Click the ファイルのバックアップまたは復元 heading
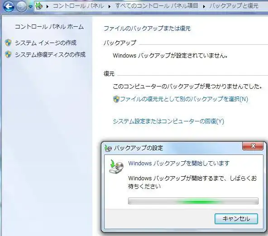Viewport: 268px width, 236px height. coord(147,29)
